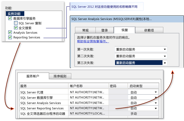Select the 实例功能 header item

[x=15, y=14]
